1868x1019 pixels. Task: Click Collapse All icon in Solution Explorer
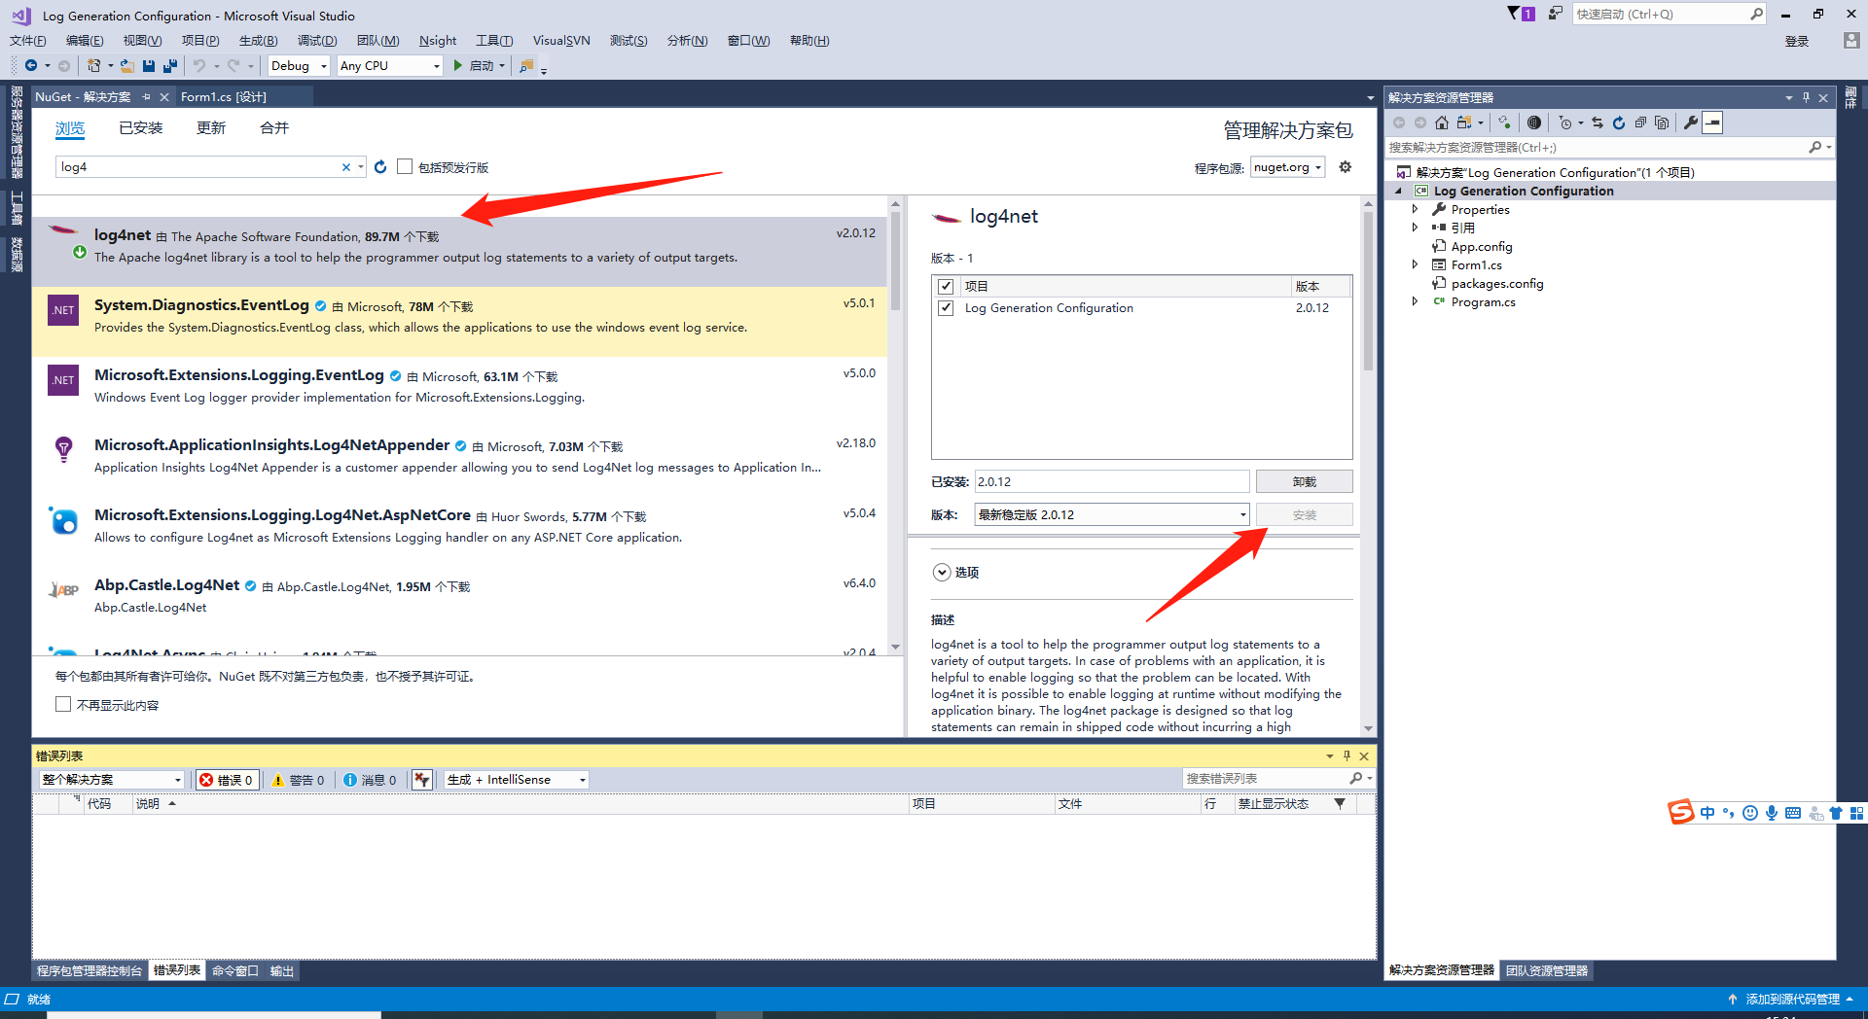point(1640,123)
